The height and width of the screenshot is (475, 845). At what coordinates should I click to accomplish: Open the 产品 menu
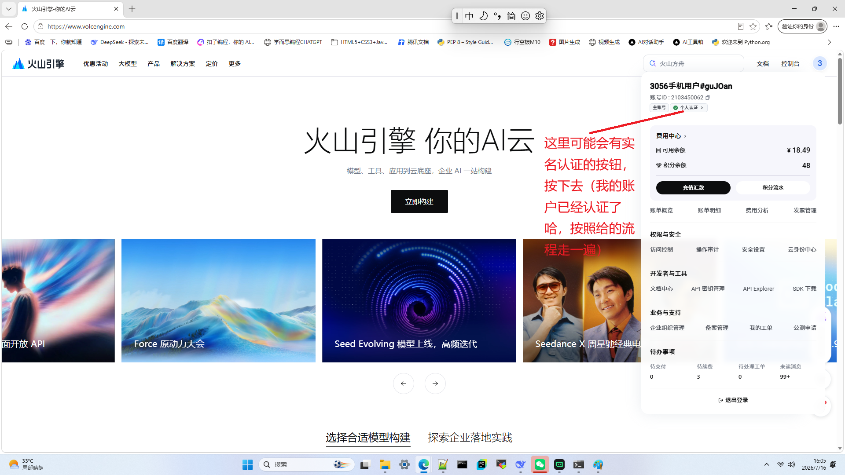click(x=154, y=64)
